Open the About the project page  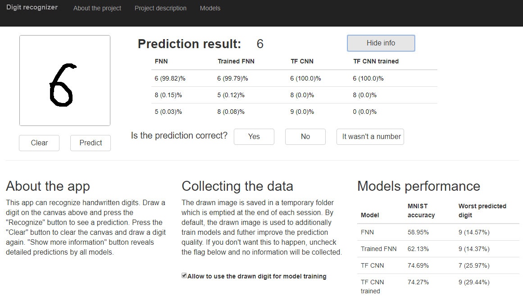coord(97,8)
